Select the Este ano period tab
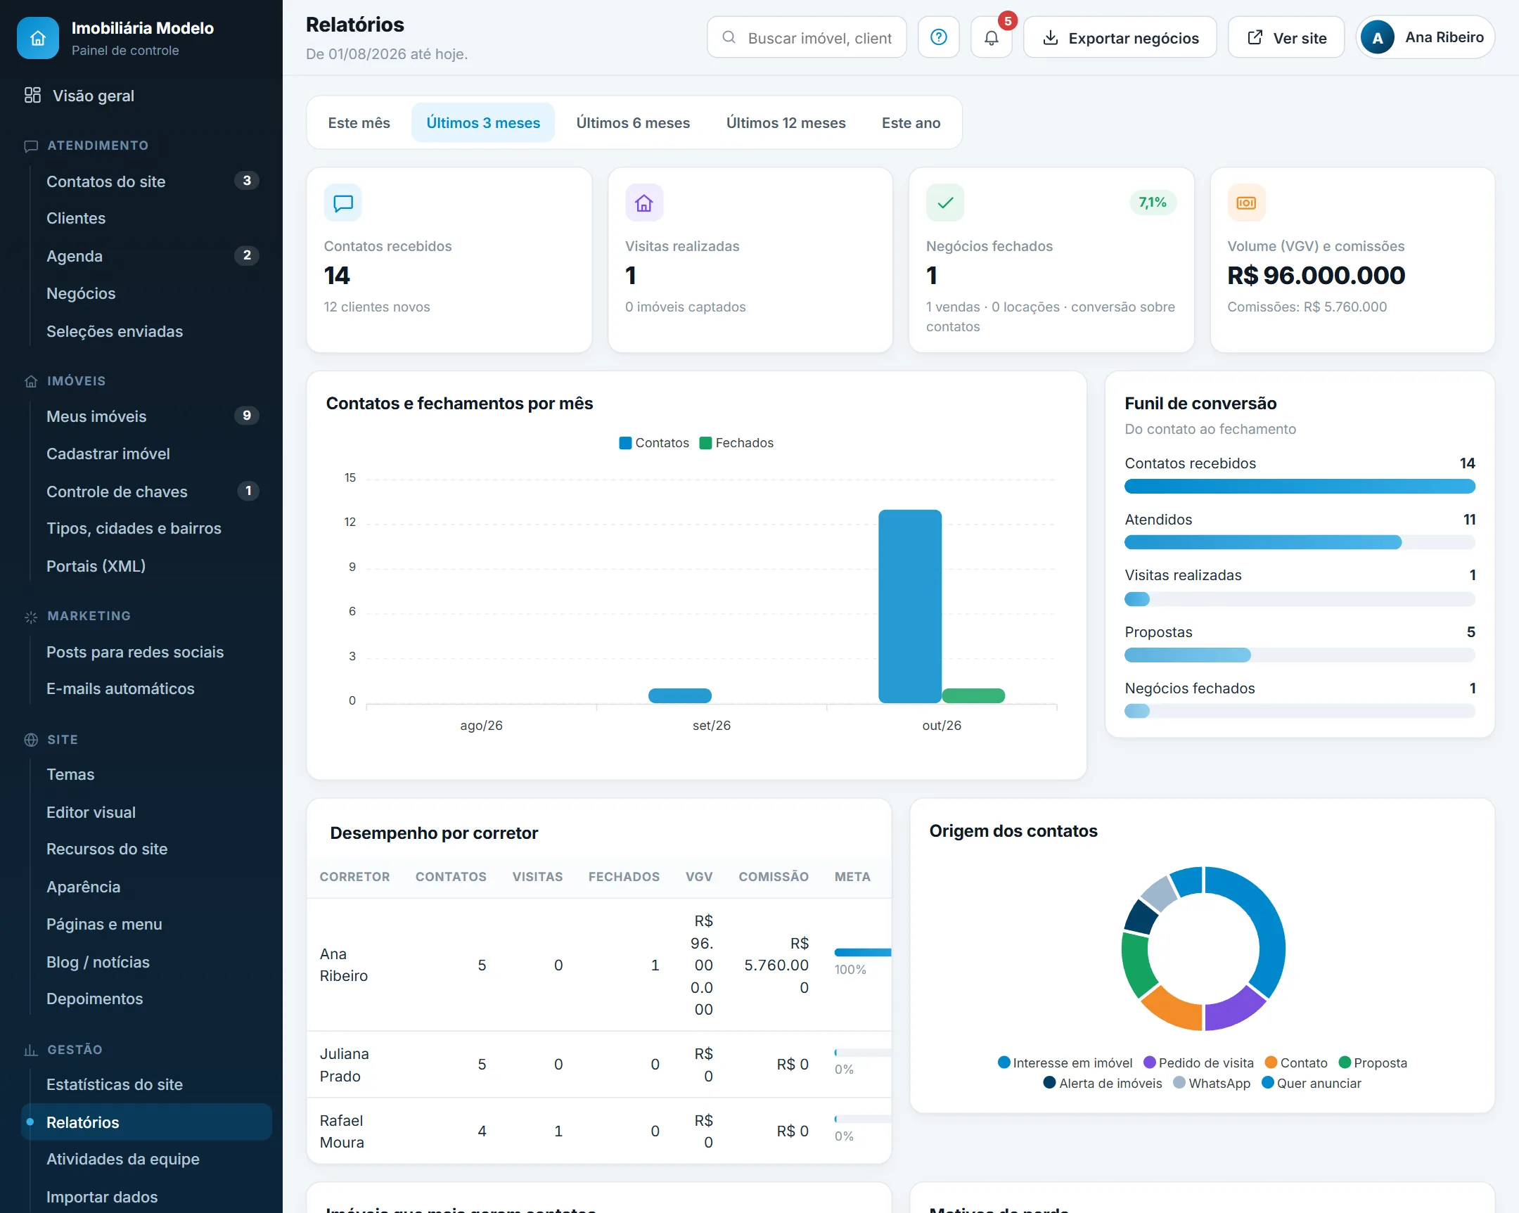 (x=910, y=122)
